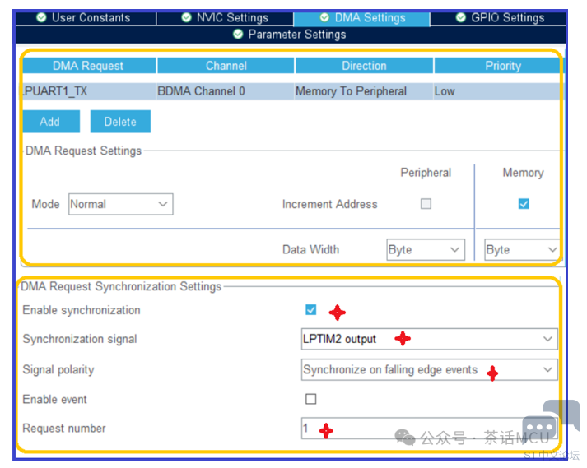Image resolution: width=587 pixels, height=468 pixels.
Task: Check the Enable event checkbox
Action: (310, 400)
